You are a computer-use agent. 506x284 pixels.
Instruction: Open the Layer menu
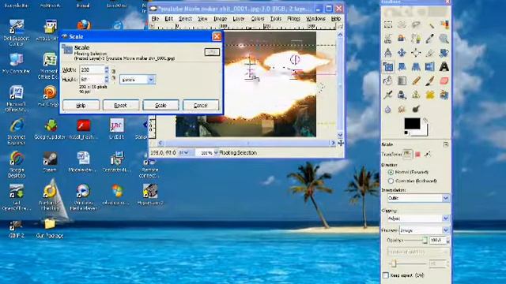click(239, 19)
